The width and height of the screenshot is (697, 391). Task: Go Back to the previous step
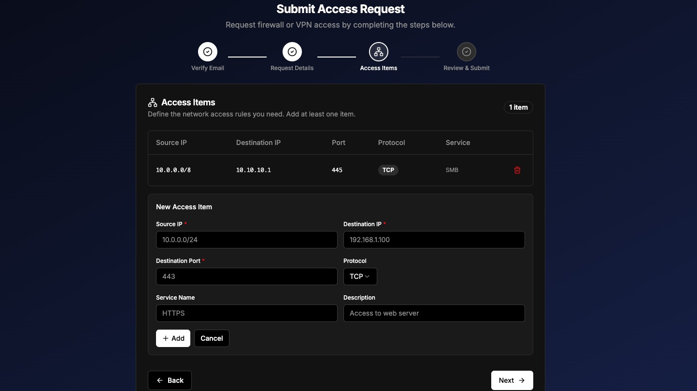(170, 380)
